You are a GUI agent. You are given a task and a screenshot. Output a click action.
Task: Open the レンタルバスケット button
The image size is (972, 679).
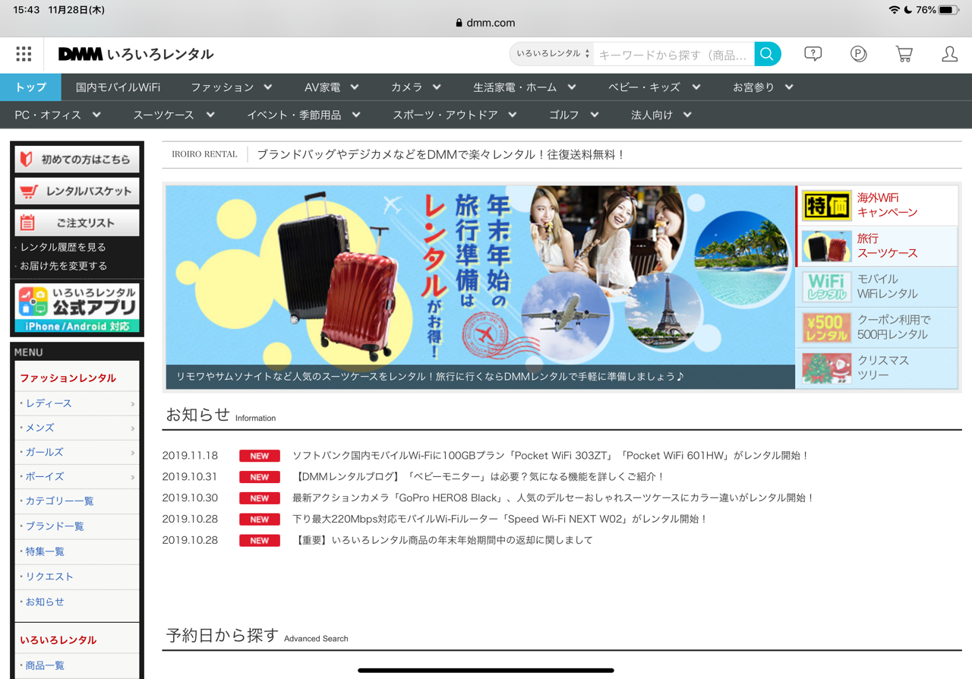tap(77, 191)
